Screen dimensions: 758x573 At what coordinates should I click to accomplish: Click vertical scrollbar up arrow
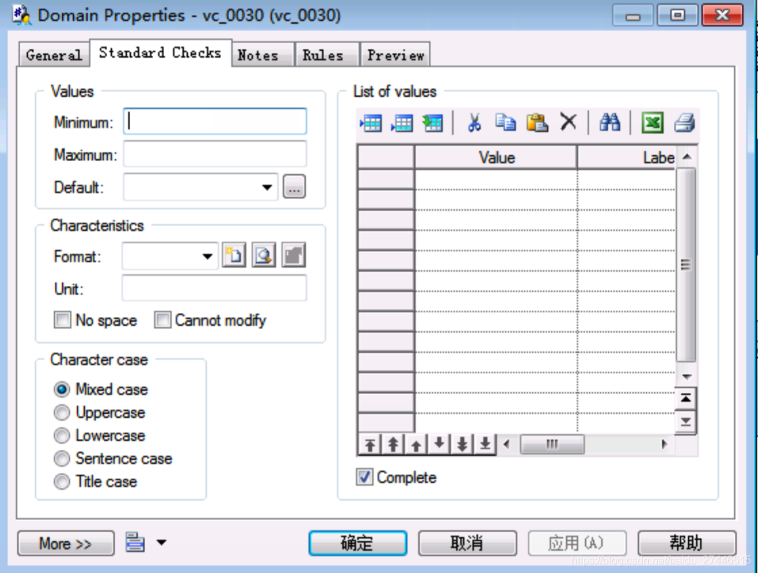tap(686, 157)
